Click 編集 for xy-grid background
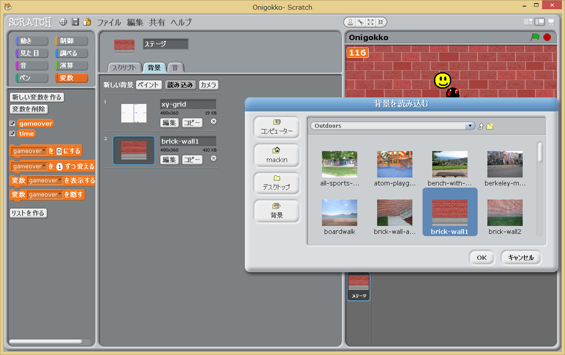The height and width of the screenshot is (355, 565). [169, 123]
